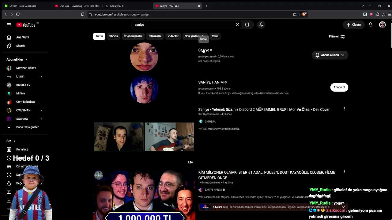This screenshot has width=392, height=220.
Task: Select the İzlenmeyenler filter chip
Action: pyautogui.click(x=133, y=36)
